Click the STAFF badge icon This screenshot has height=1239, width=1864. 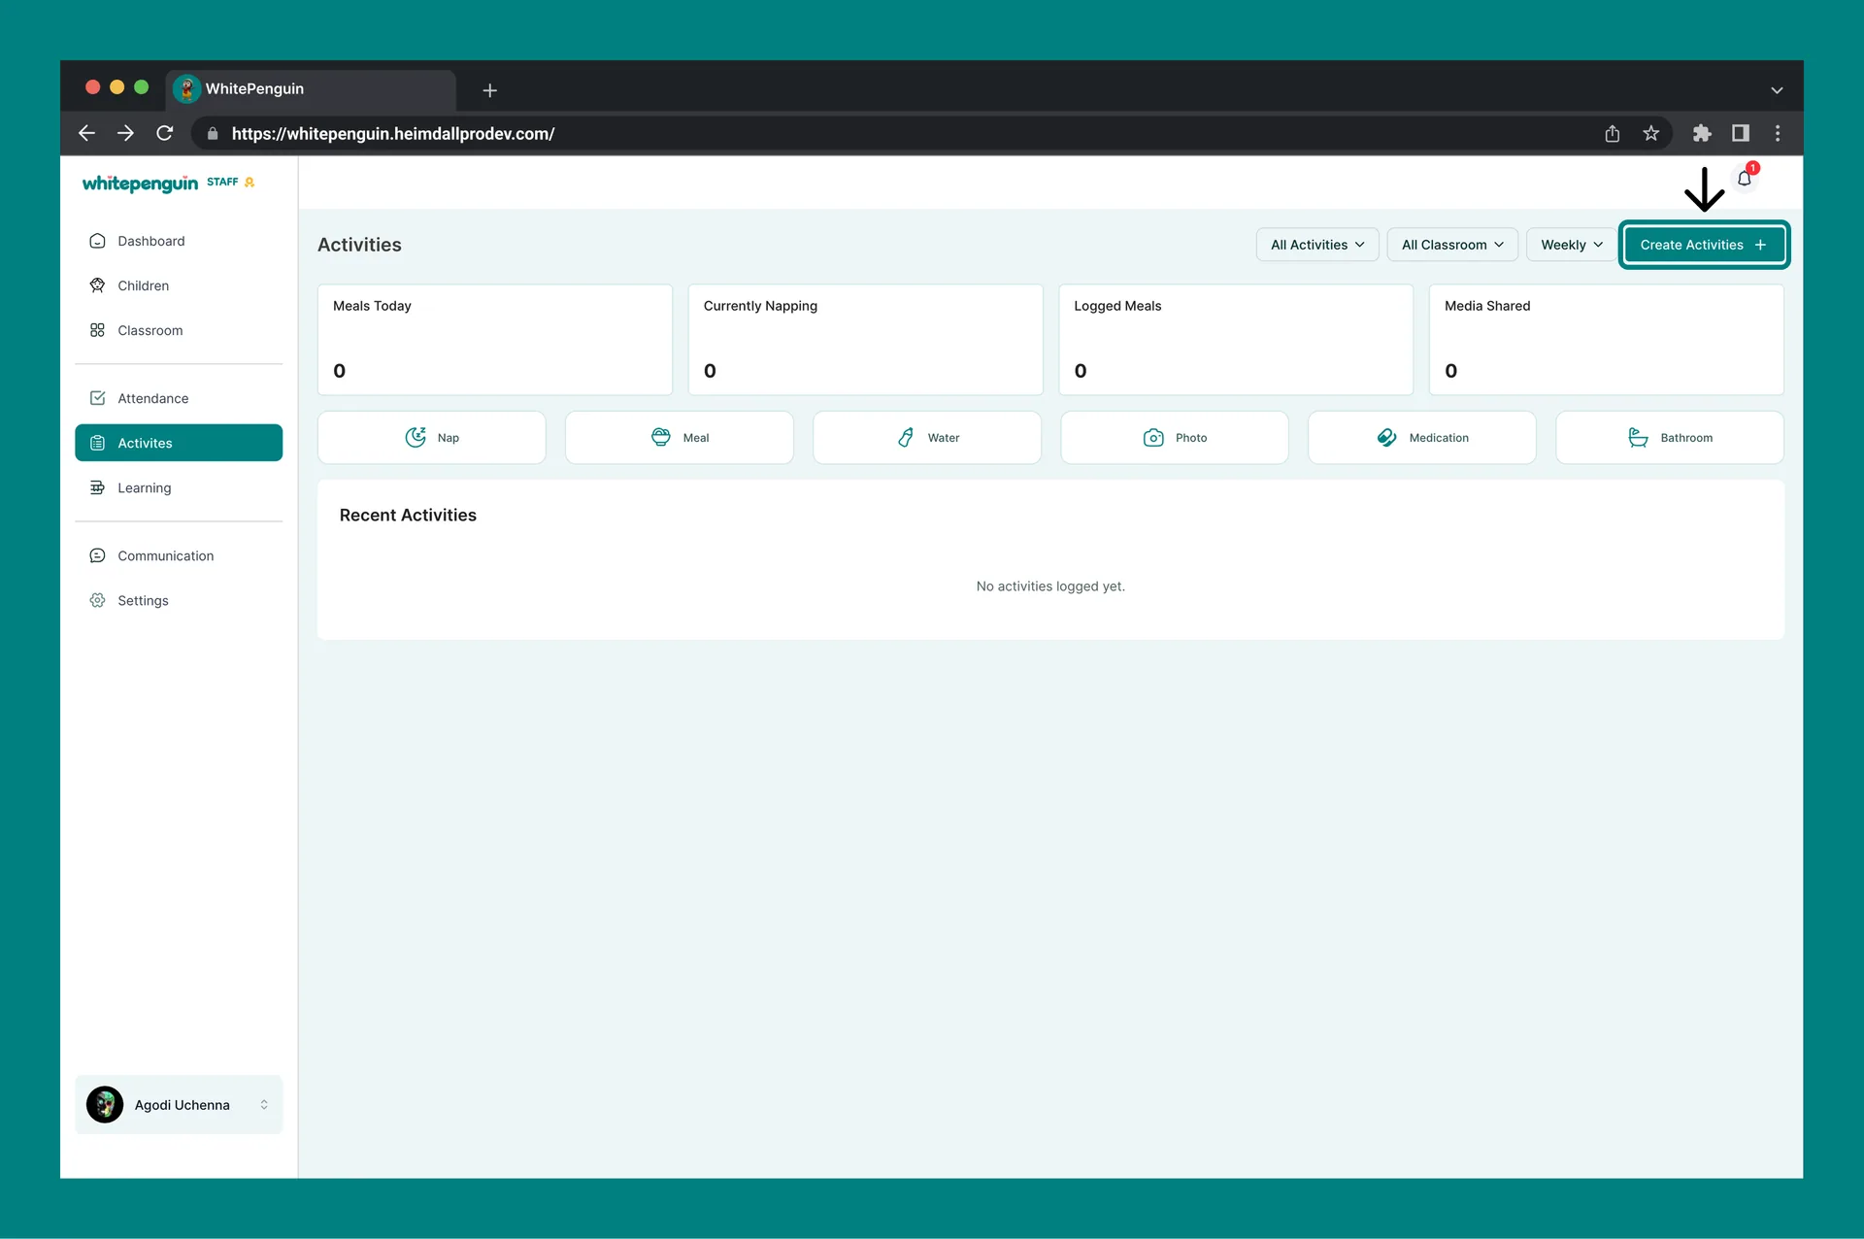(x=250, y=182)
